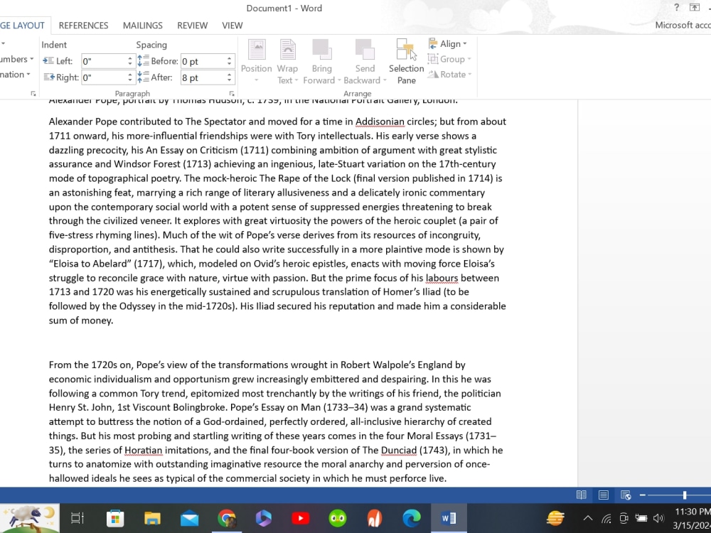Open Ribbon Display Options

coord(694,7)
